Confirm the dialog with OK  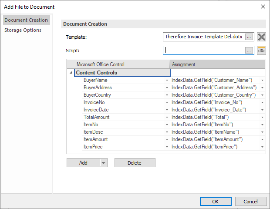click(216, 202)
